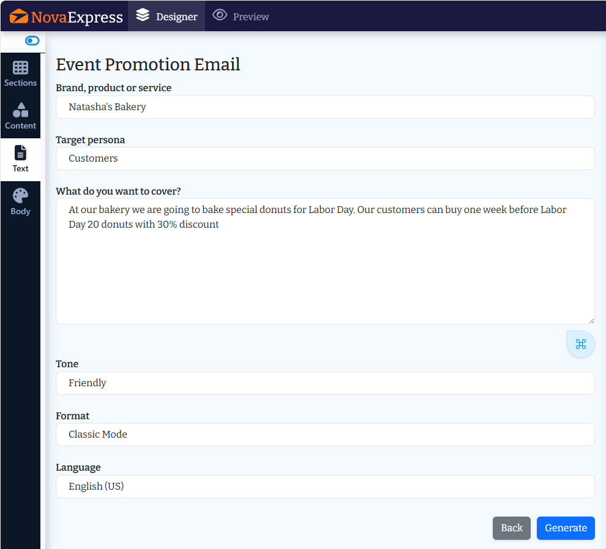Toggle the blue switch above the sidebar
The width and height of the screenshot is (606, 549).
[32, 40]
